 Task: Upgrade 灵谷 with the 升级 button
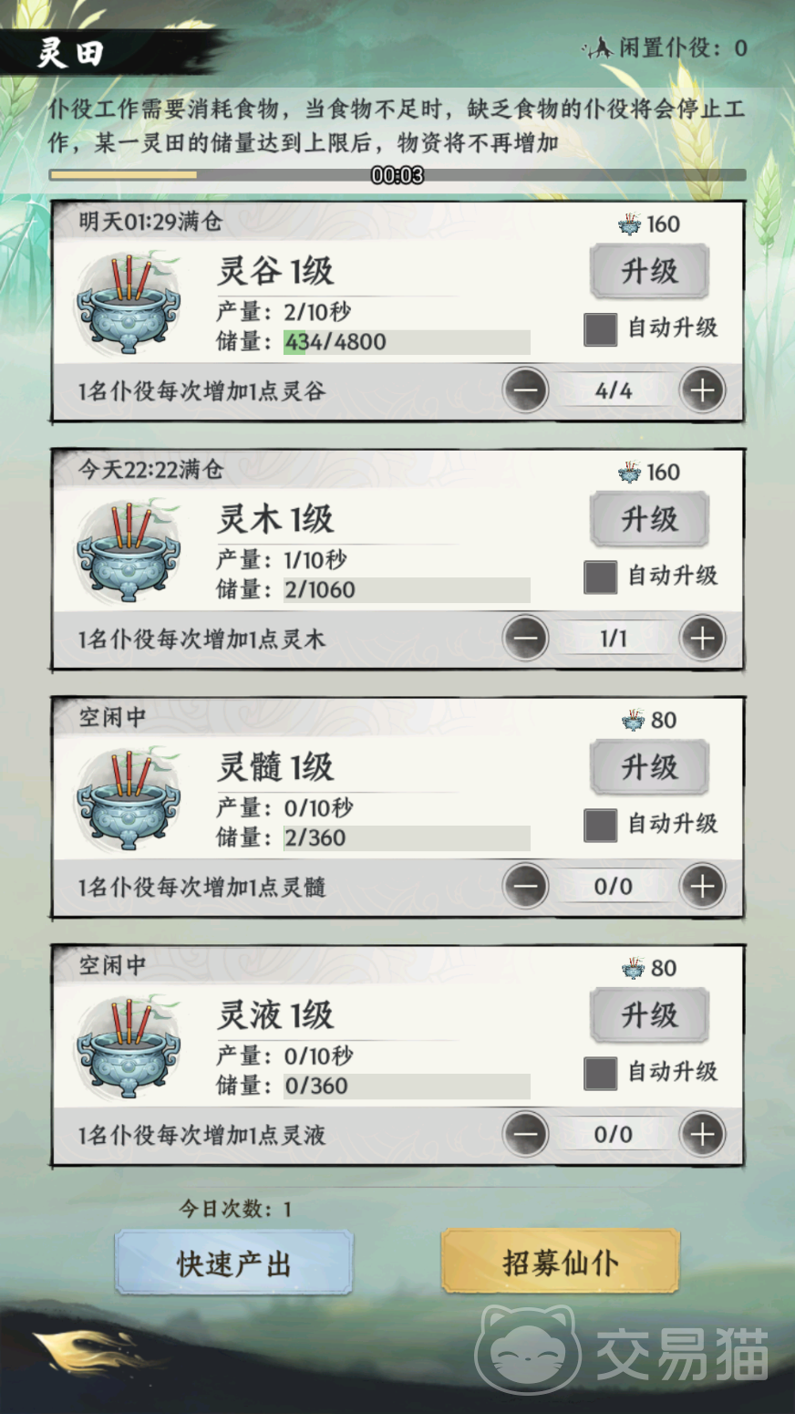coord(649,271)
